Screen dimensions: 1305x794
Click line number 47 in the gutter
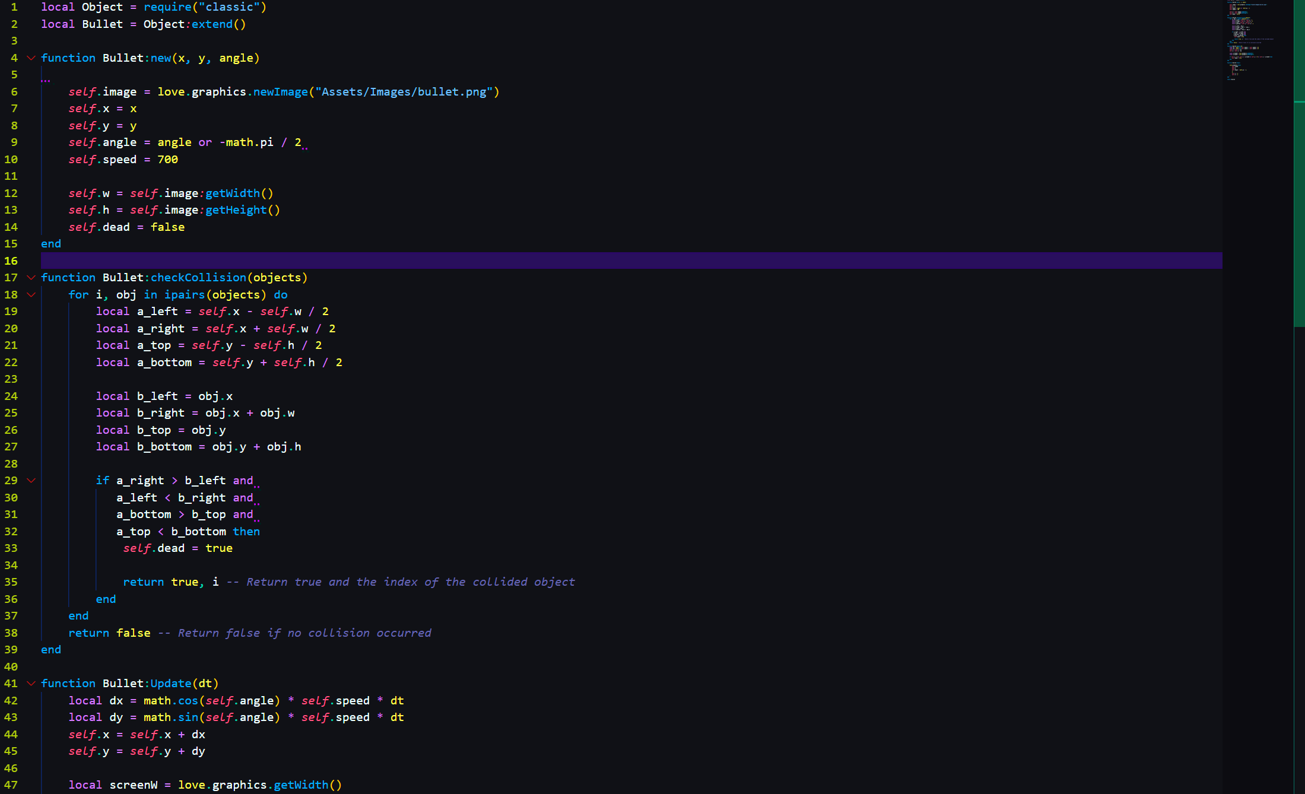[11, 785]
